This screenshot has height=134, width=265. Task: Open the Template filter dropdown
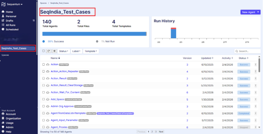pyautogui.click(x=91, y=51)
